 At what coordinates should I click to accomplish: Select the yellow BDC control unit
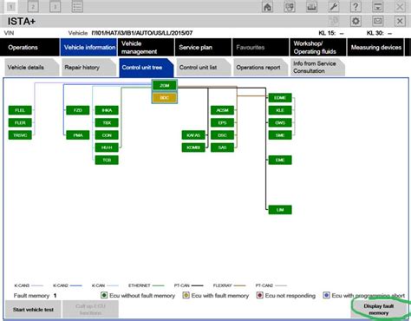click(165, 98)
